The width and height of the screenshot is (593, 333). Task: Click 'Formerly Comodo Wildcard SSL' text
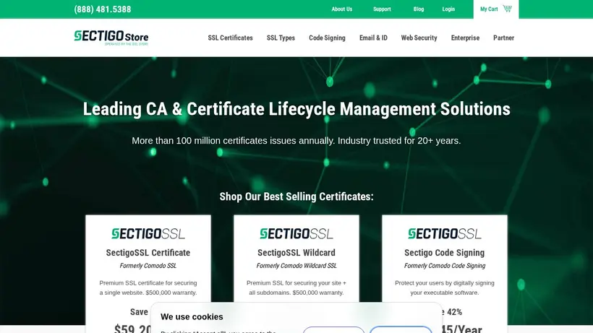point(296,266)
